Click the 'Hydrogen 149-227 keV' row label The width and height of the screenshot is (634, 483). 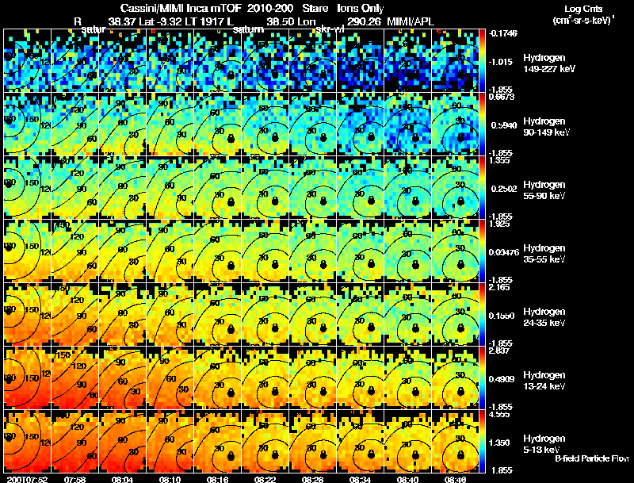tap(548, 63)
